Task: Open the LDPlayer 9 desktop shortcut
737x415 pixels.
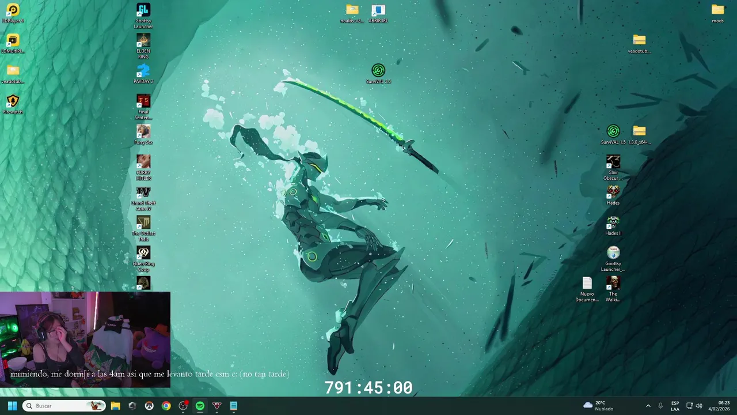Action: tap(13, 13)
